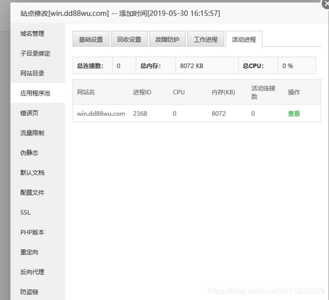329x300 pixels.
Task: Click the CPU column header
Action: [179, 92]
